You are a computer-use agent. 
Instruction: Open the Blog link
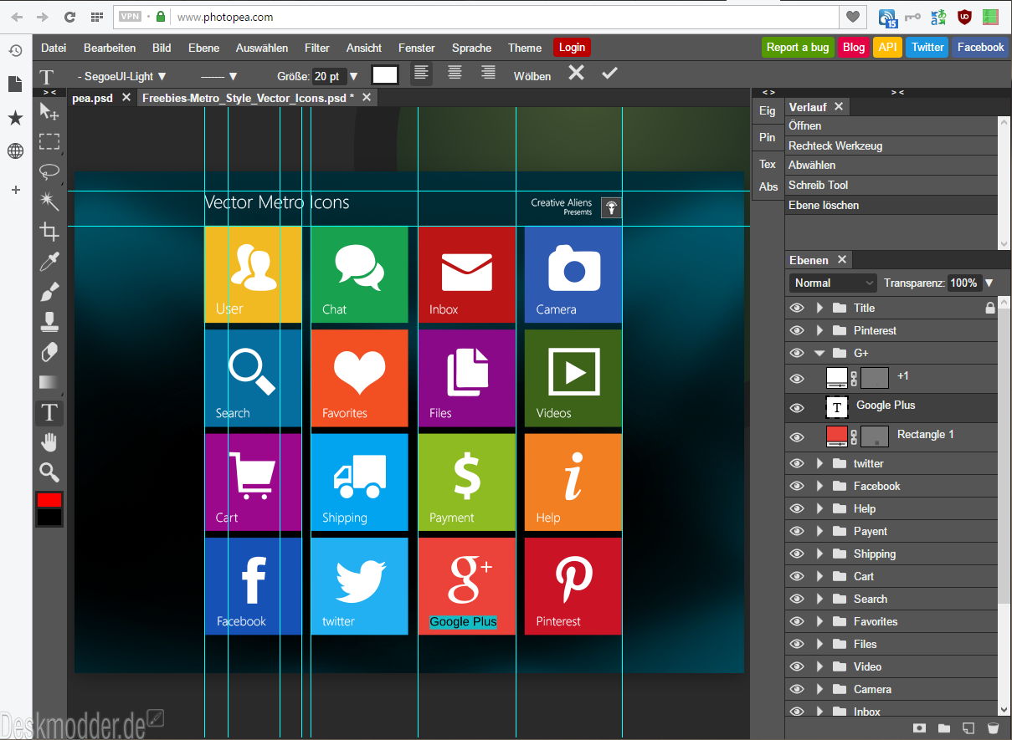click(x=854, y=47)
